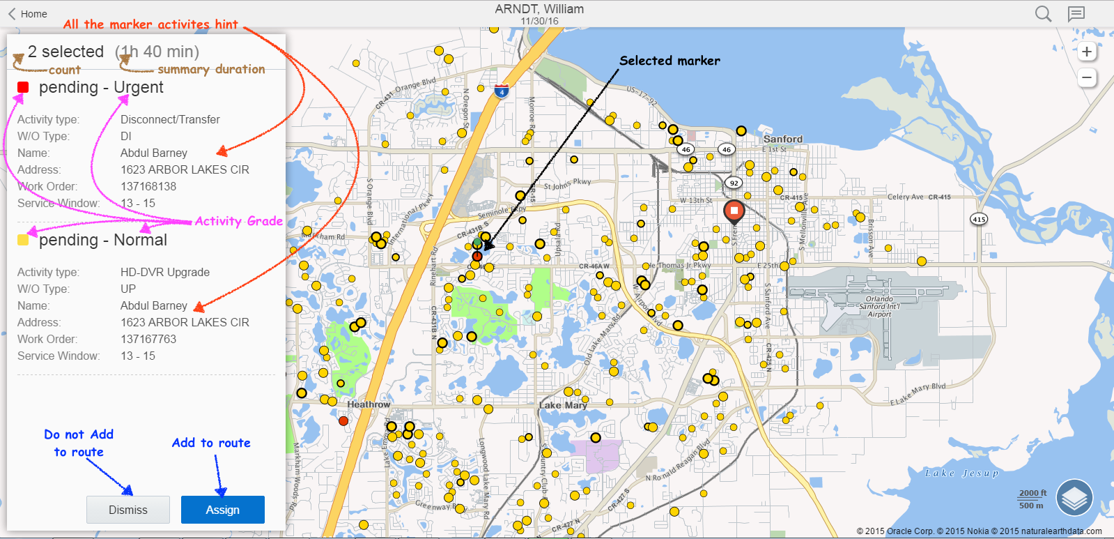The width and height of the screenshot is (1114, 539).
Task: Go back using the Home arrow
Action: [12, 14]
